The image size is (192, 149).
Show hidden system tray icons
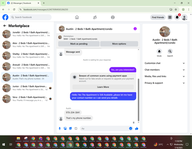click(x=167, y=144)
